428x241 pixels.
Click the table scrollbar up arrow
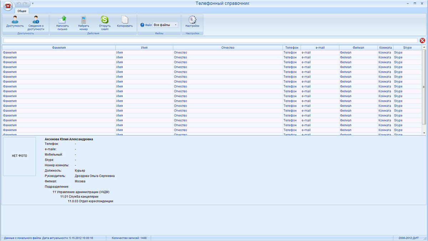(x=424, y=47)
